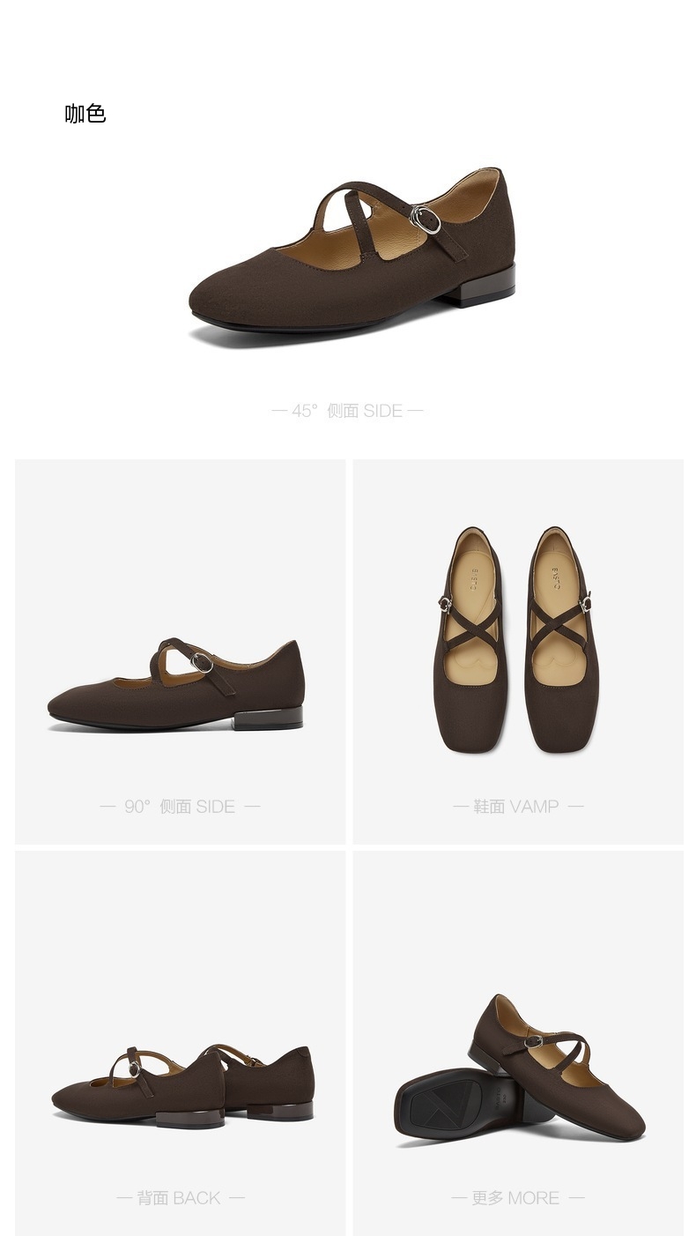Click the silver buckle on the 45° shoe
This screenshot has width=696, height=1236.
tap(426, 219)
